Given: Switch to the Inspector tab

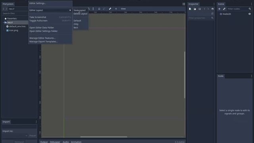Looking at the screenshot, I should tap(193, 4).
